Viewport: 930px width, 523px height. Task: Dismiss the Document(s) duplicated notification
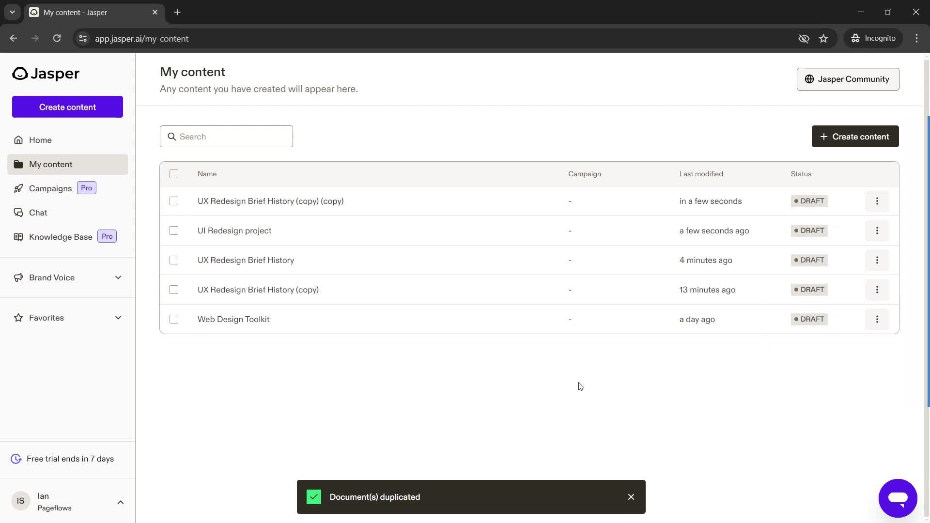[631, 497]
